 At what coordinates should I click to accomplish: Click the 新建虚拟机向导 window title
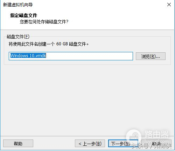(18, 5)
